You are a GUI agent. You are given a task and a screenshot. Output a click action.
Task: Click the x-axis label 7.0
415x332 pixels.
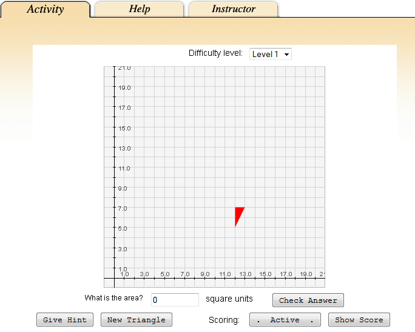point(185,274)
